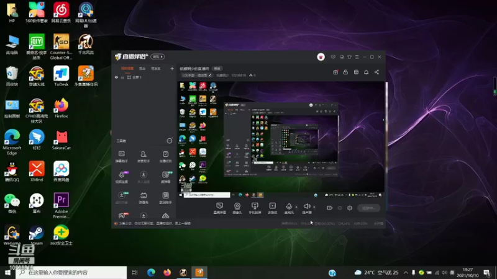Toggle visibility eye of 全屏 1 source
The image size is (497, 279).
[x=116, y=77]
